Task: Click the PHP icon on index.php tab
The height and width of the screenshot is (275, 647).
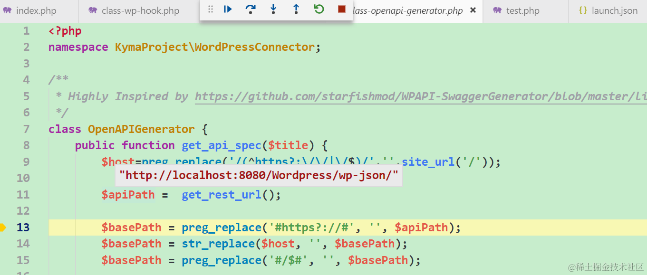Action: click(x=7, y=10)
